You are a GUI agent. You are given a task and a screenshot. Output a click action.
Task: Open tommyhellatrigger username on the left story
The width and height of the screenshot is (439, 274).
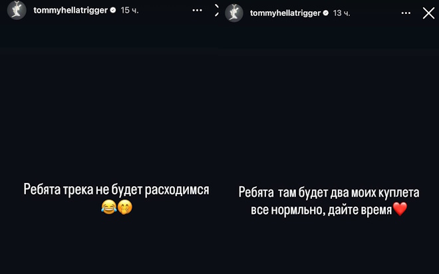[71, 10]
